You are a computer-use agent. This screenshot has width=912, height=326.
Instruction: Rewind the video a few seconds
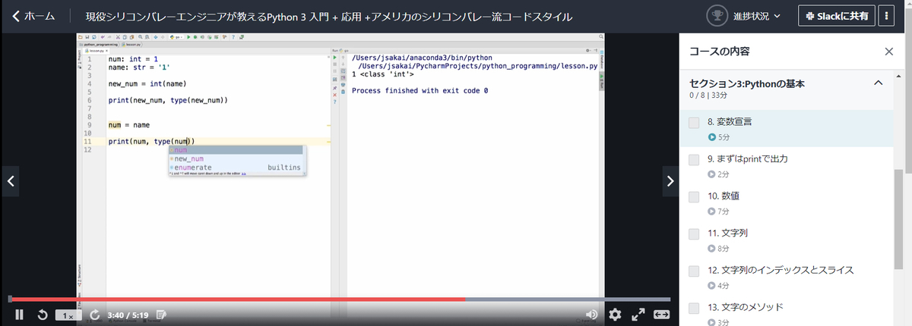point(43,315)
